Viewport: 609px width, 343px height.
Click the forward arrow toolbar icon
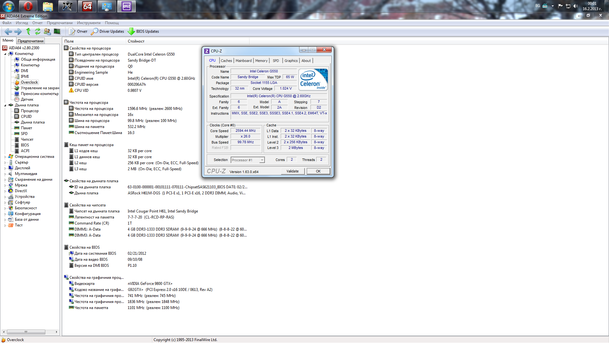click(x=18, y=31)
